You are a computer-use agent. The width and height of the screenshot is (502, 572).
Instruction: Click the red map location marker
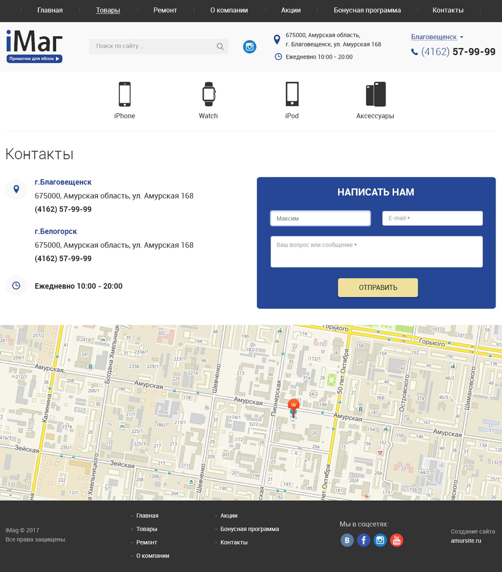(x=293, y=405)
